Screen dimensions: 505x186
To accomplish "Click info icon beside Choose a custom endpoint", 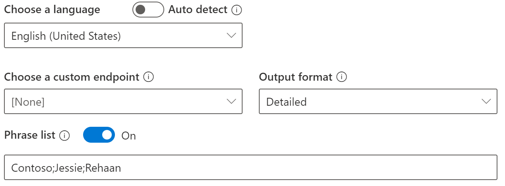I will pyautogui.click(x=148, y=77).
